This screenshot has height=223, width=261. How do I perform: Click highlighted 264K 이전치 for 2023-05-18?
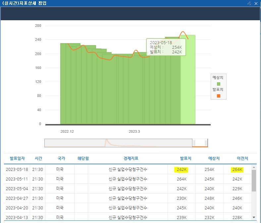pyautogui.click(x=237, y=170)
